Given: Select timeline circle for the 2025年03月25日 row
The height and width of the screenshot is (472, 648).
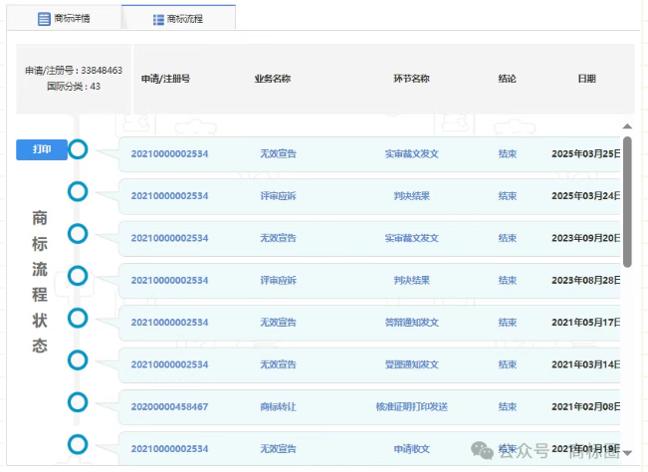Looking at the screenshot, I should click(x=78, y=149).
